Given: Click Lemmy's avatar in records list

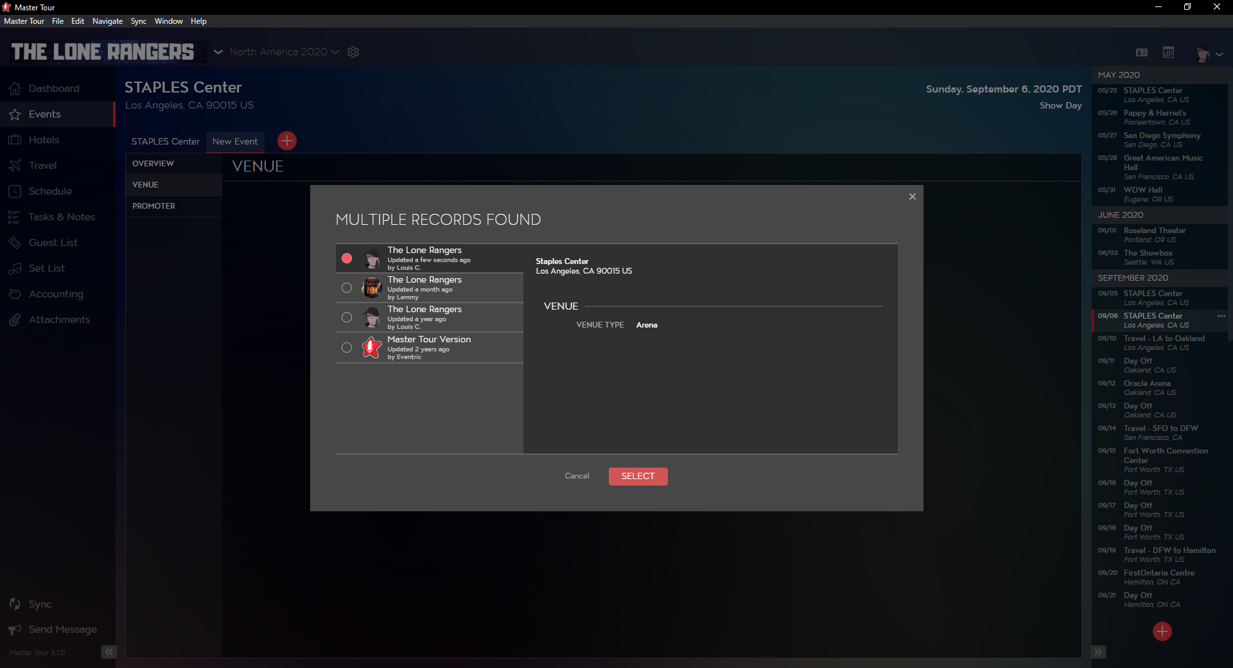Looking at the screenshot, I should point(372,288).
